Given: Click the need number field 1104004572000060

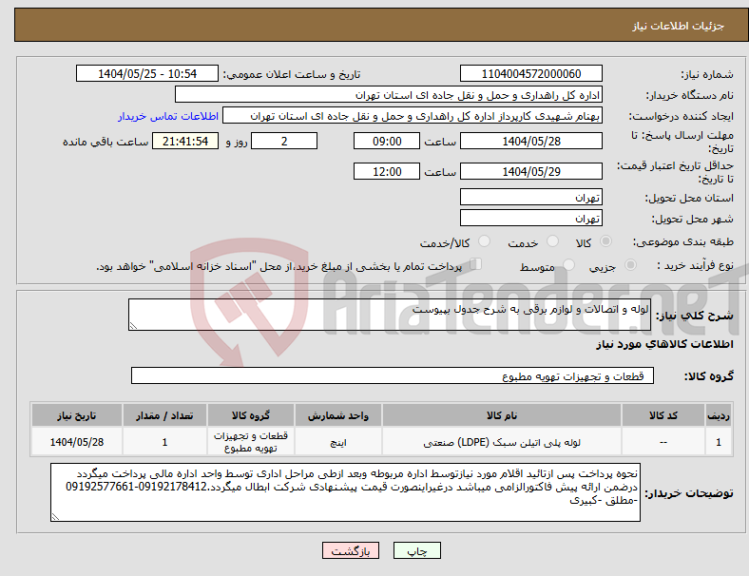Looking at the screenshot, I should click(530, 74).
